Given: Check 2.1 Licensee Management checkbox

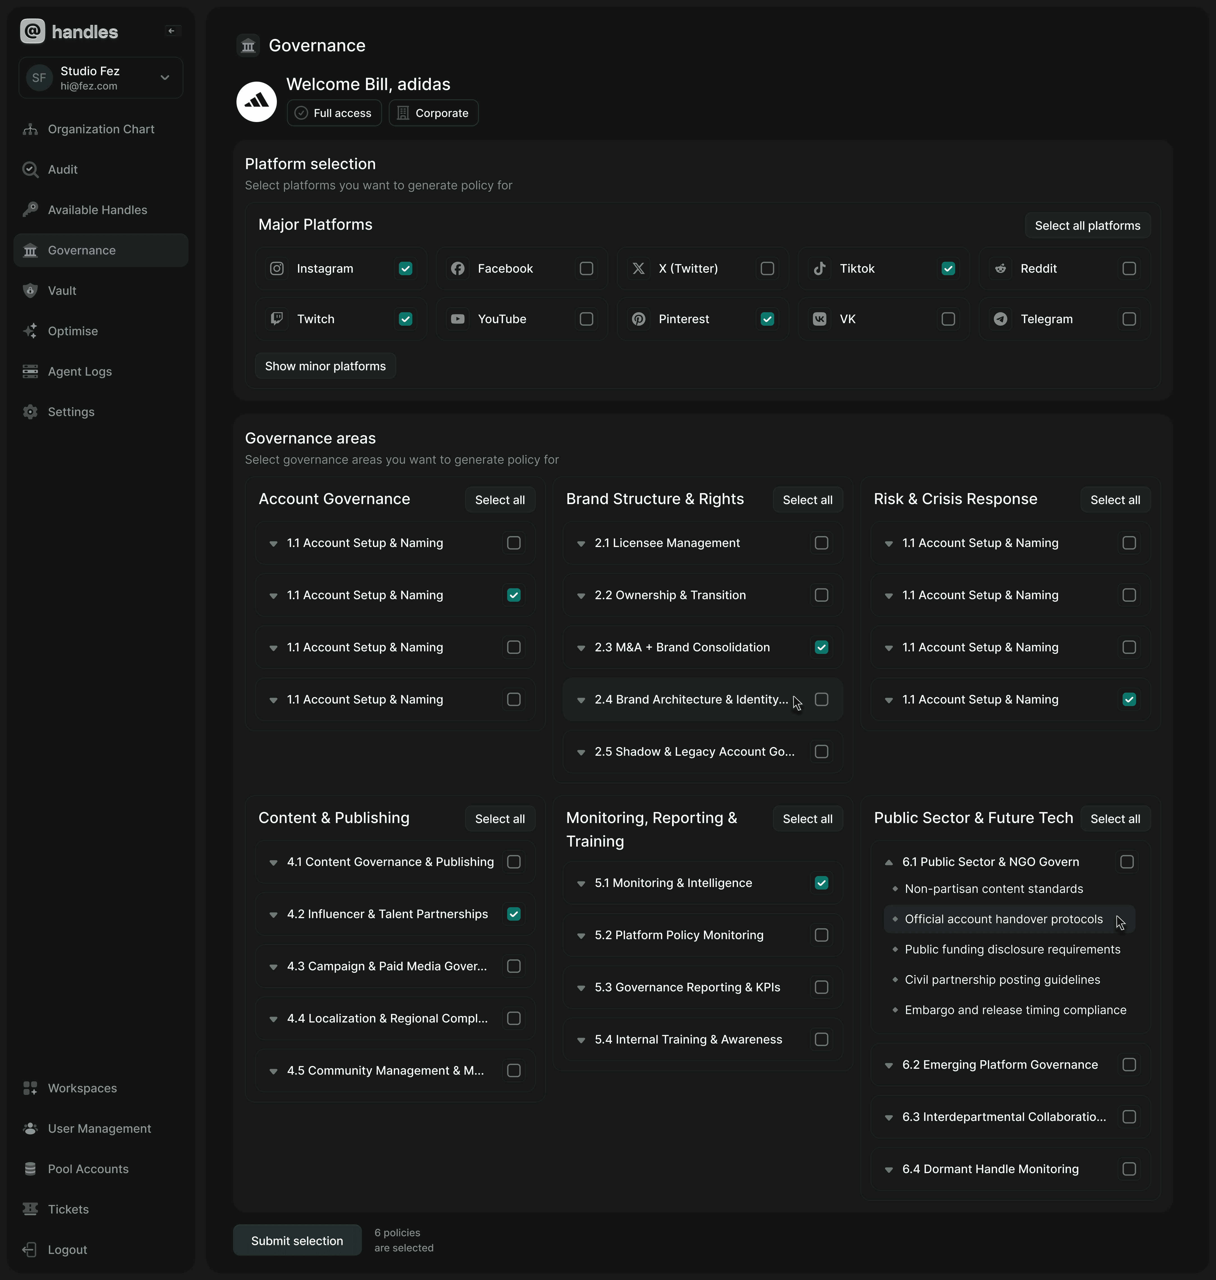Looking at the screenshot, I should click(x=821, y=543).
